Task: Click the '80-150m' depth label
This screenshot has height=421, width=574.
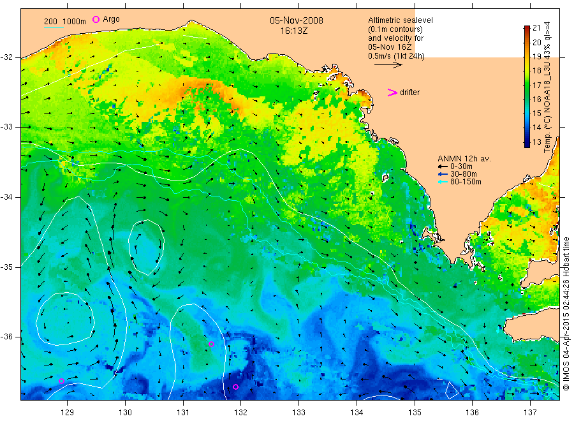Action: tap(466, 182)
